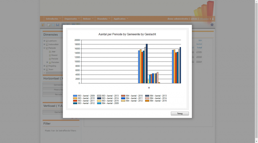Open settings via the gear icon
258x143 pixels.
212,25
